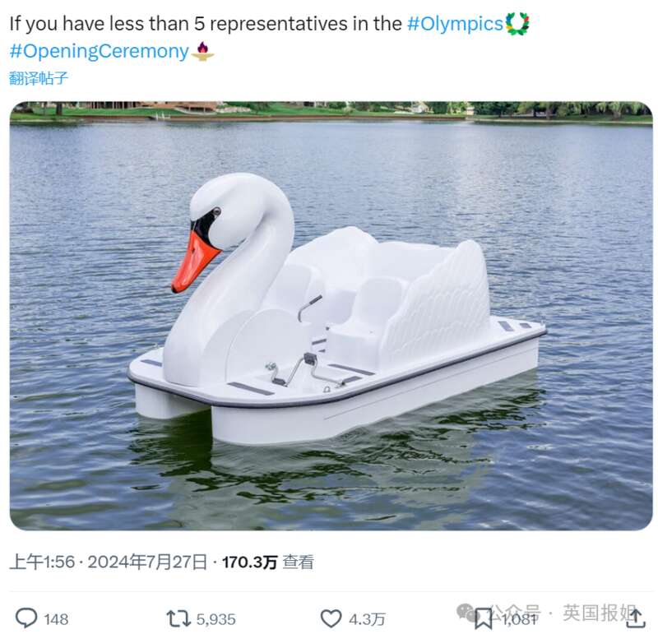658x639 pixels.
Task: Open the #Olympics hashtag link
Action: [455, 24]
